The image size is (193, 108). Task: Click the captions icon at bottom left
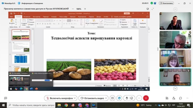pos(5,98)
